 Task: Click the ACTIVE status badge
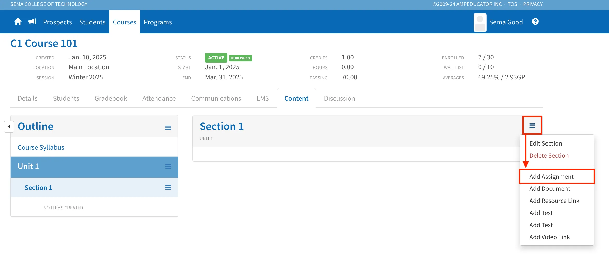tap(216, 58)
